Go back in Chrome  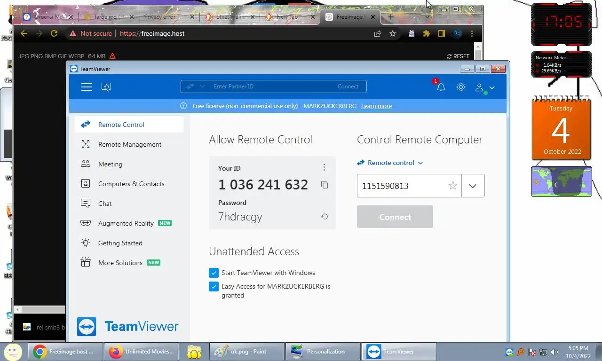click(24, 33)
